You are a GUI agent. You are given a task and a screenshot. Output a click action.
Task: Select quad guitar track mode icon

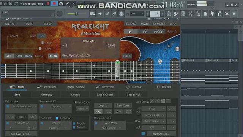pyautogui.click(x=158, y=31)
